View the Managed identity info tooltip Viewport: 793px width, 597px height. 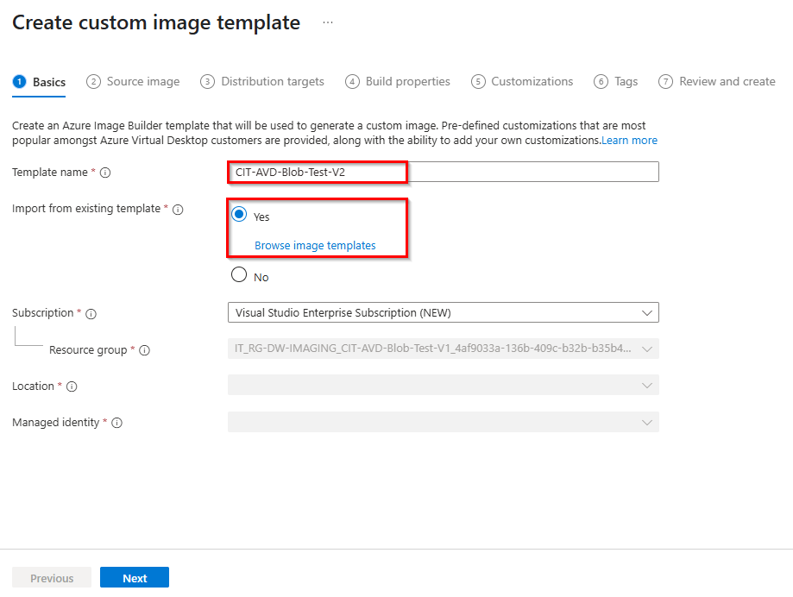(118, 423)
